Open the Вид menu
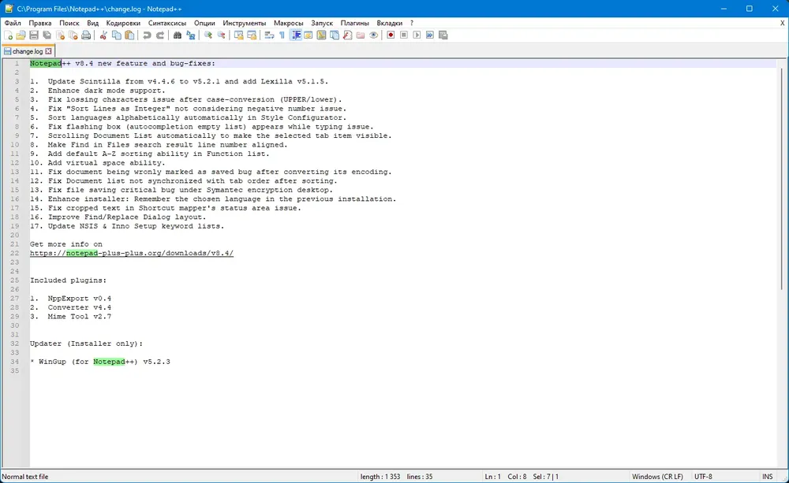Viewport: 789px width, 483px height. (92, 23)
